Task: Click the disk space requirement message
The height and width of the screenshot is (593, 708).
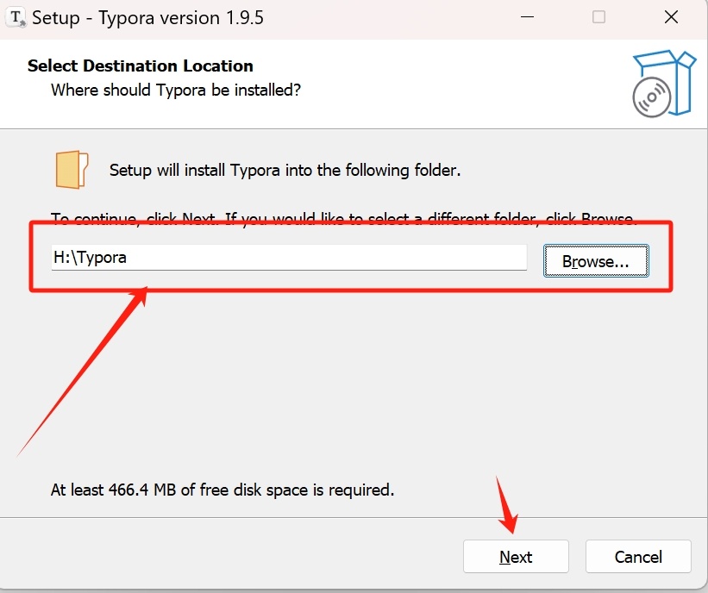Action: pyautogui.click(x=221, y=490)
